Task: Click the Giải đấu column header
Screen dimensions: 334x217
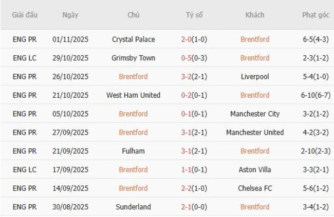Action: [x=25, y=15]
